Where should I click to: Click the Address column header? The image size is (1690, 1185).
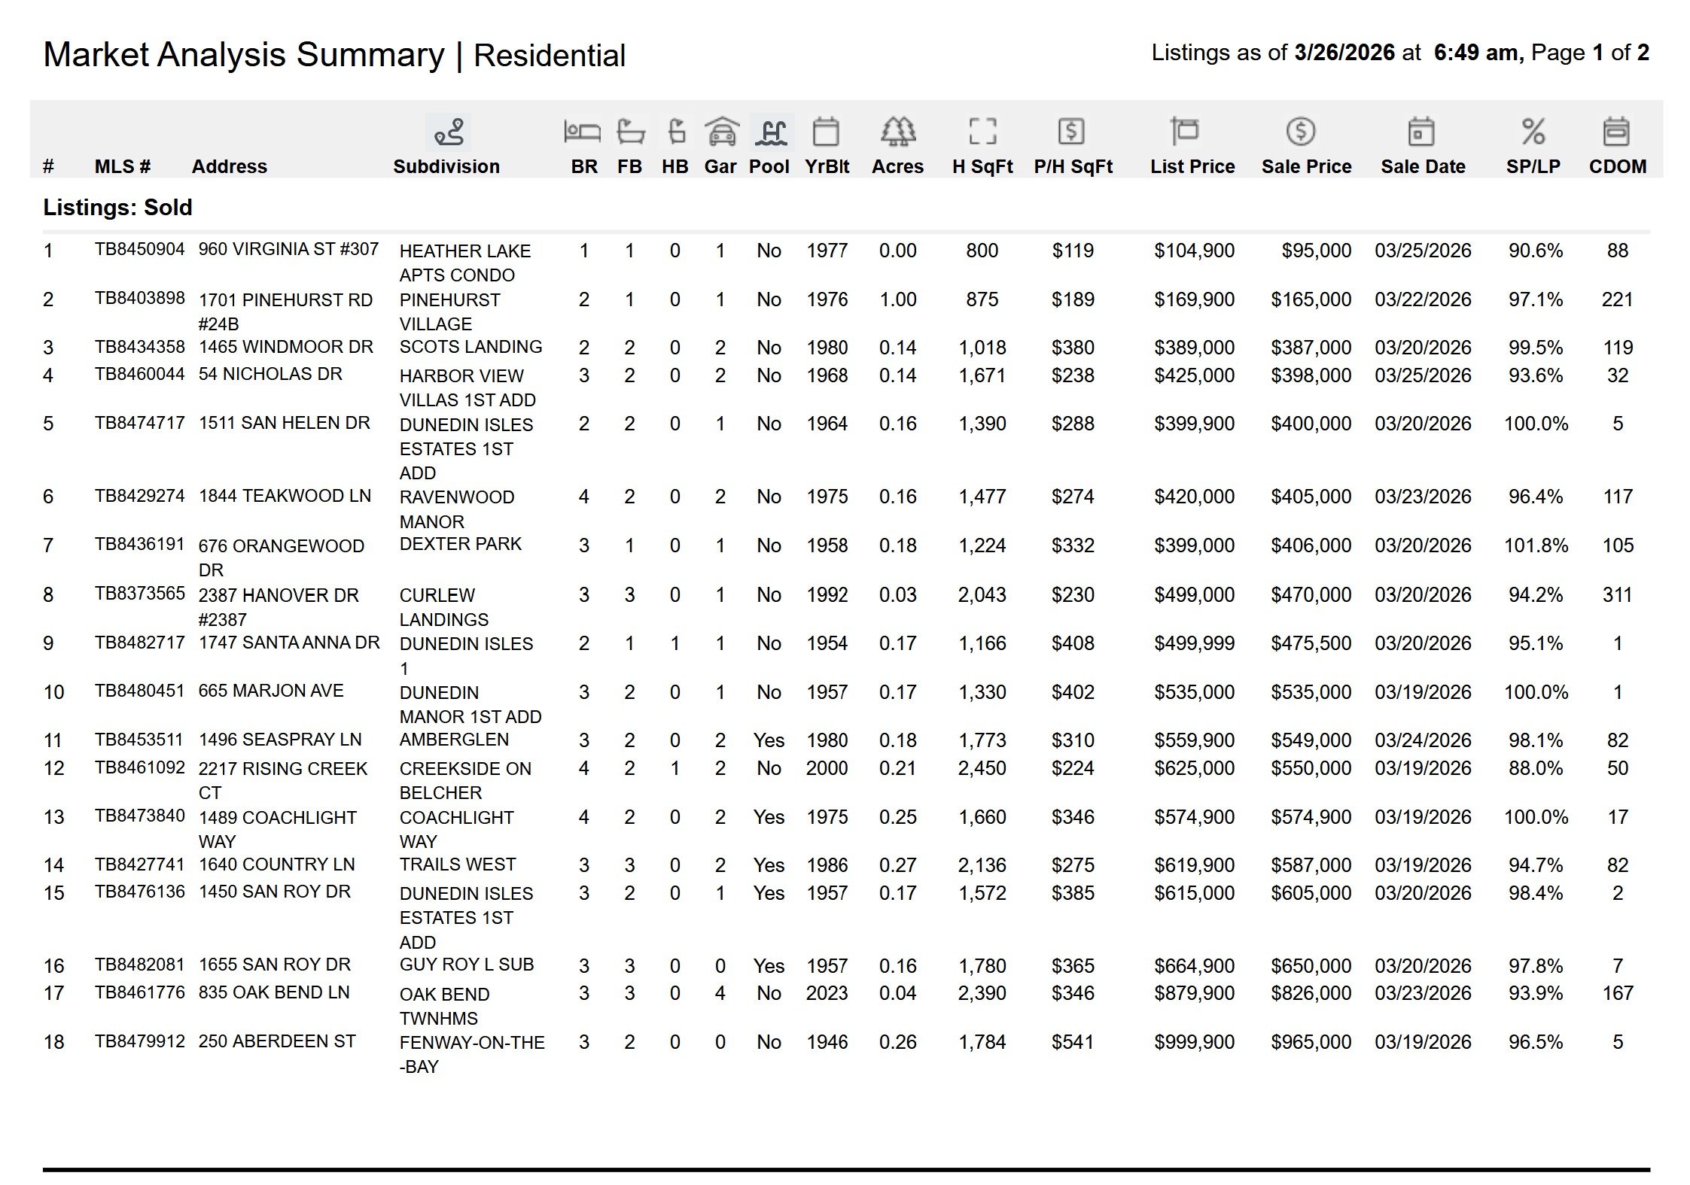pyautogui.click(x=229, y=166)
